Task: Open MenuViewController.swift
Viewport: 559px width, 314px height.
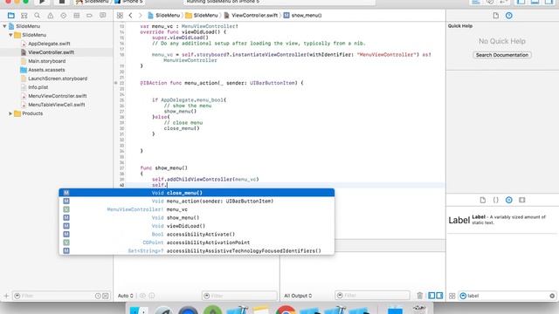Action: 57,96
